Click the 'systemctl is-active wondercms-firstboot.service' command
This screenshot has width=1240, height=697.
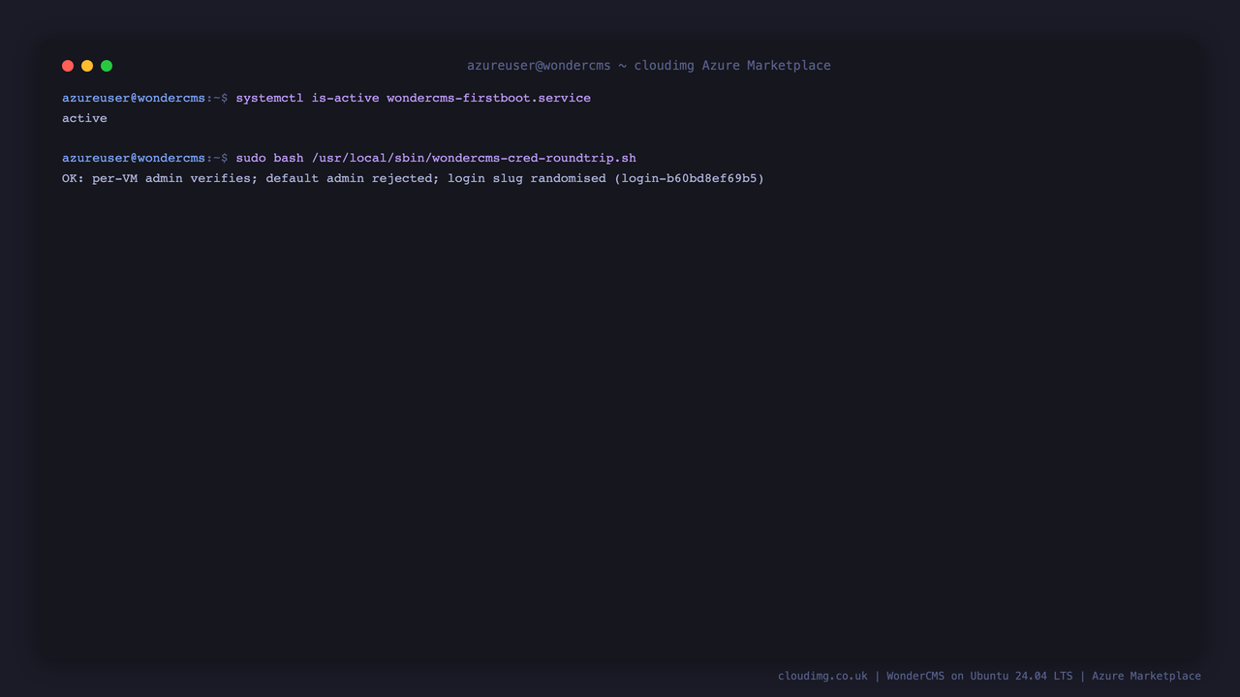413,98
